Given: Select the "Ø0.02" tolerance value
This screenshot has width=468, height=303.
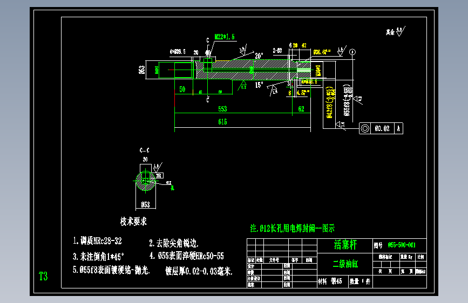Looking at the screenshot, I should (382, 128).
